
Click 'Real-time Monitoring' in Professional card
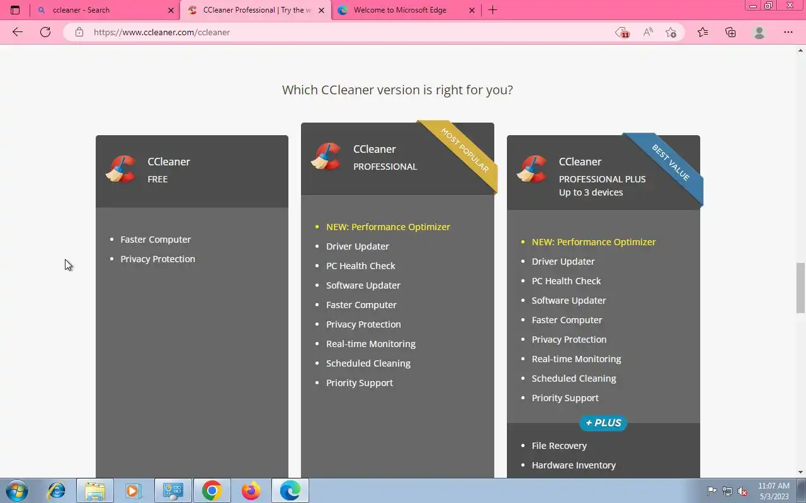371,344
